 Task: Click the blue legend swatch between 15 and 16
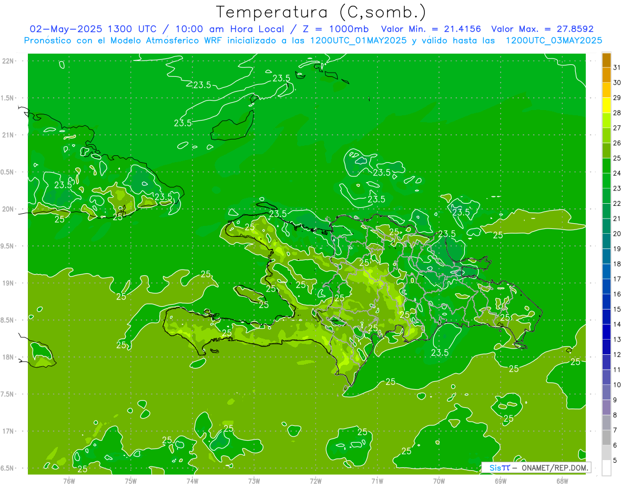click(x=606, y=302)
